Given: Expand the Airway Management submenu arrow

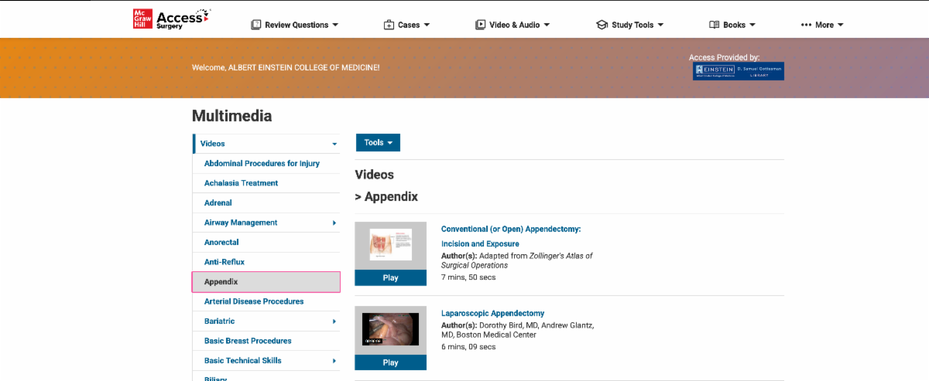Looking at the screenshot, I should pyautogui.click(x=334, y=223).
